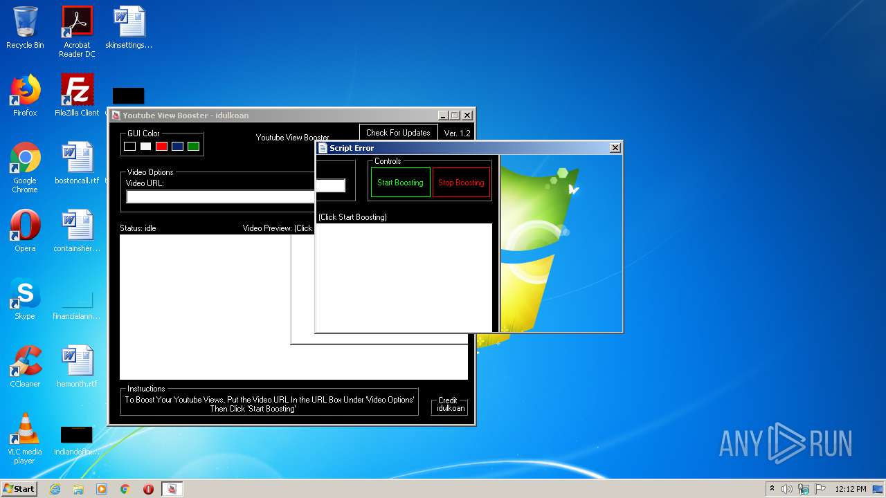Image resolution: width=886 pixels, height=498 pixels.
Task: Click the 'Video URL:' label
Action: [145, 183]
